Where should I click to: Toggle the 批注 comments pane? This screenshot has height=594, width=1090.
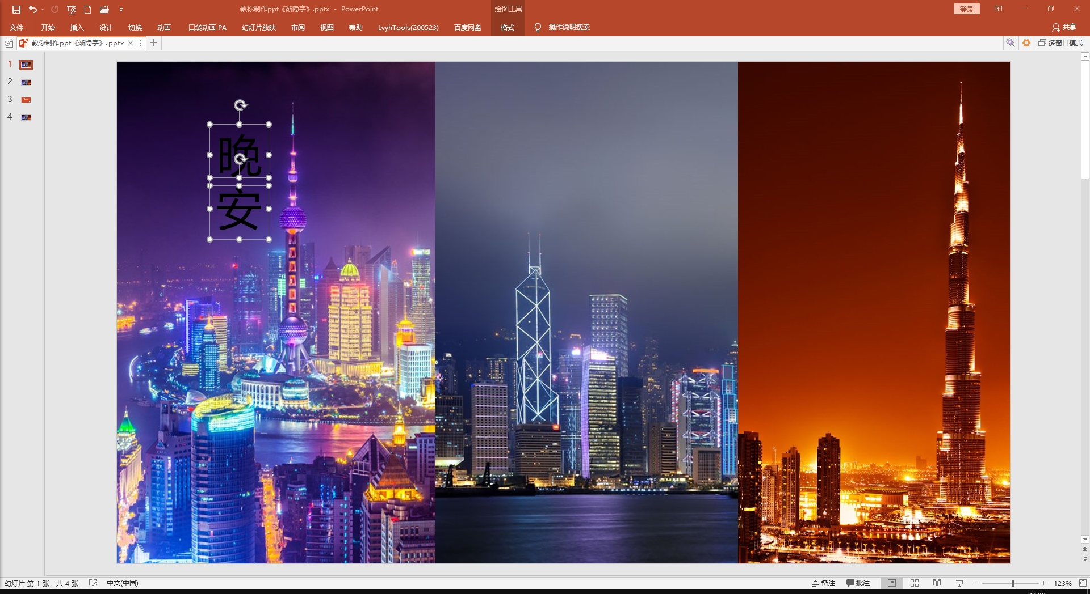pos(858,583)
